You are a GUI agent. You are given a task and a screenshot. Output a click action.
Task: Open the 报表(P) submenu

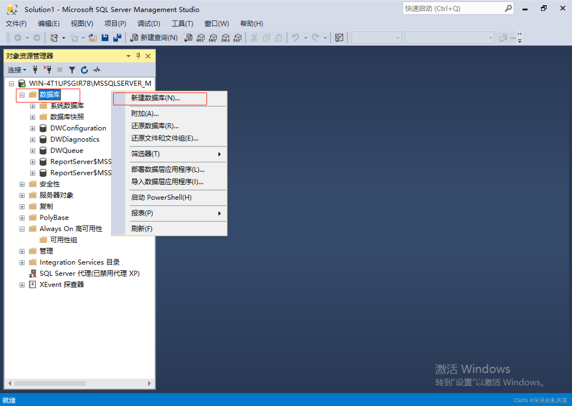169,213
